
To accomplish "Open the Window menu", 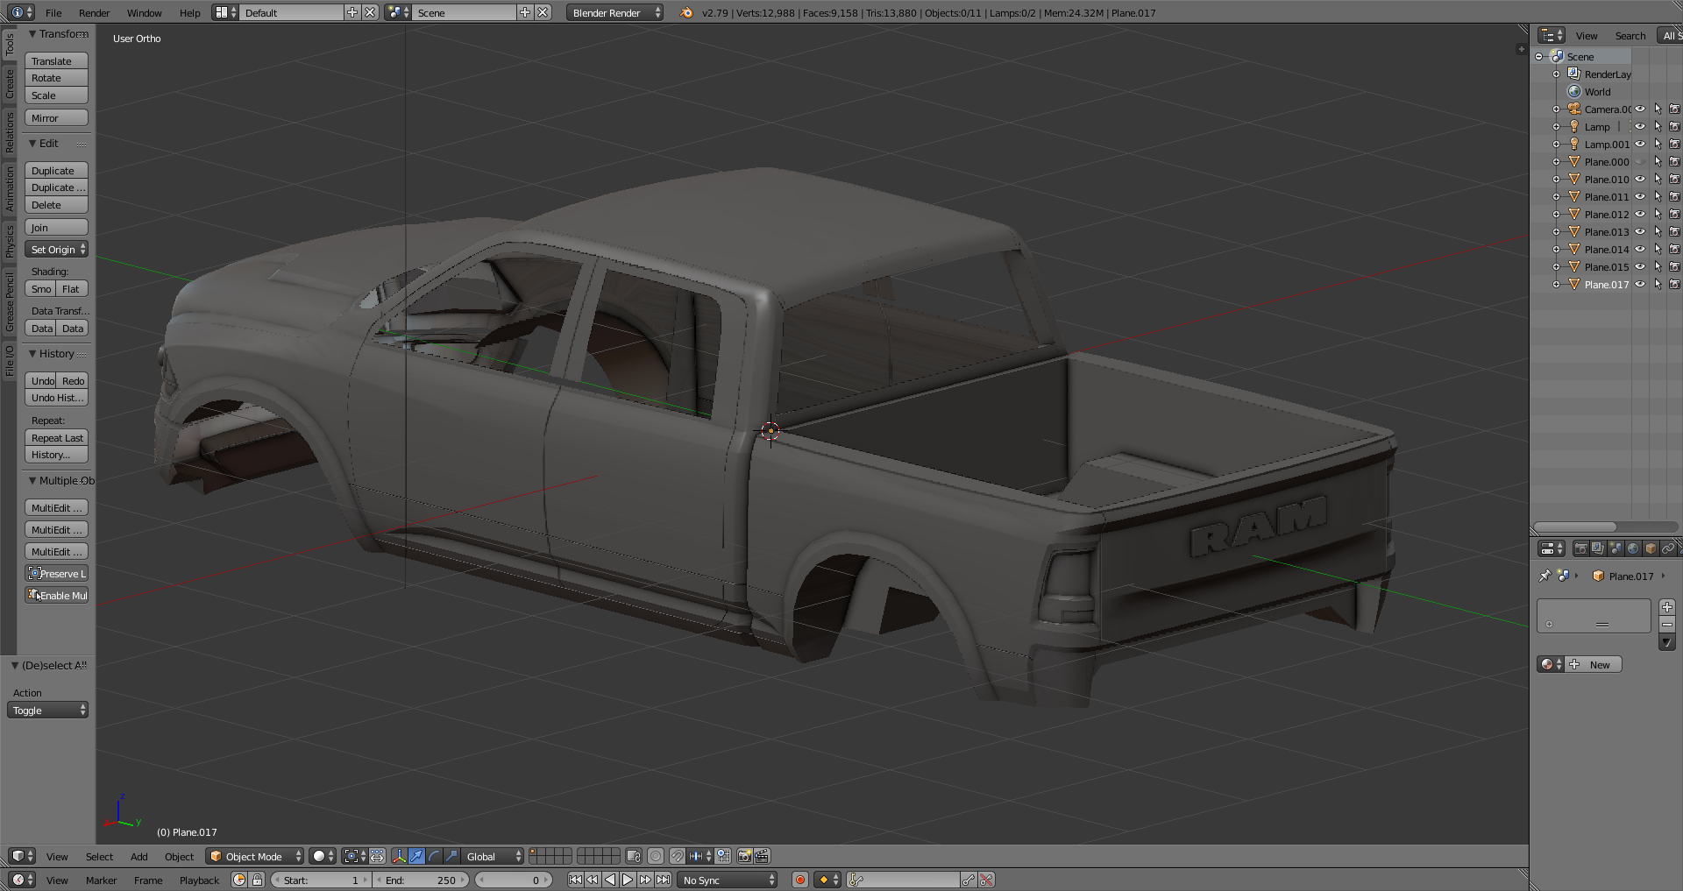I will tap(144, 12).
